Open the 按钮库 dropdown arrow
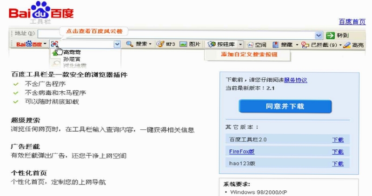The image size is (372, 196). tap(240, 44)
